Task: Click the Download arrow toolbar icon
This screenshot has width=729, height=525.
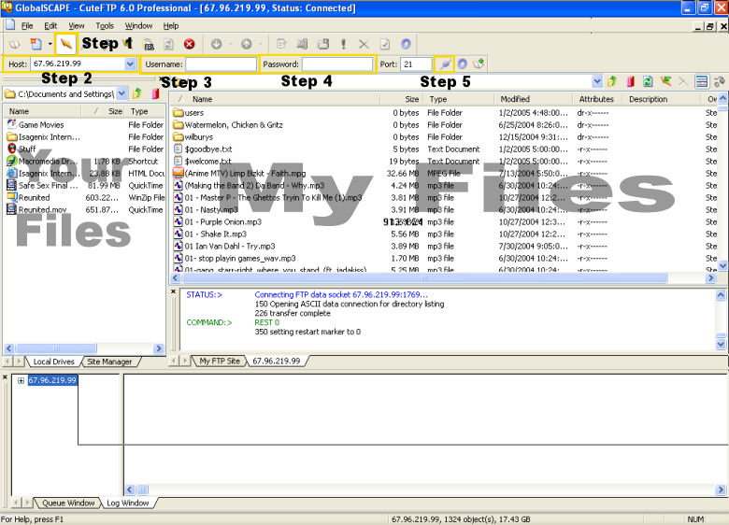Action: (216, 44)
